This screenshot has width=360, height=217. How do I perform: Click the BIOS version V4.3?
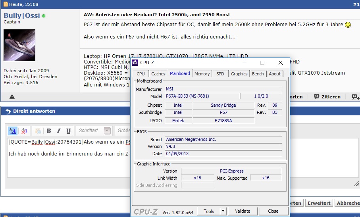click(x=223, y=146)
